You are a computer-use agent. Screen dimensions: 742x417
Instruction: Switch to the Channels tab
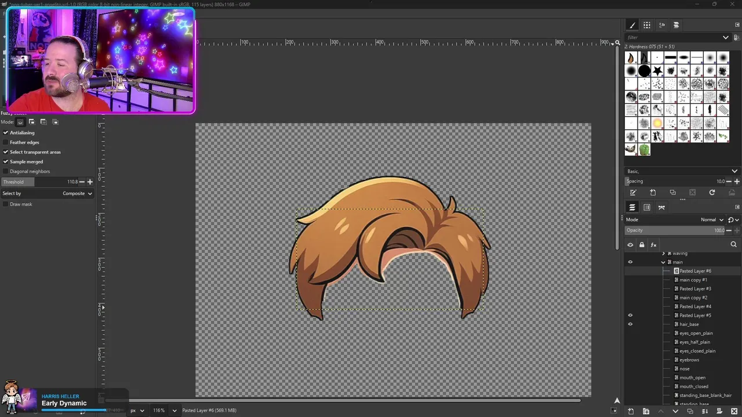pyautogui.click(x=647, y=207)
